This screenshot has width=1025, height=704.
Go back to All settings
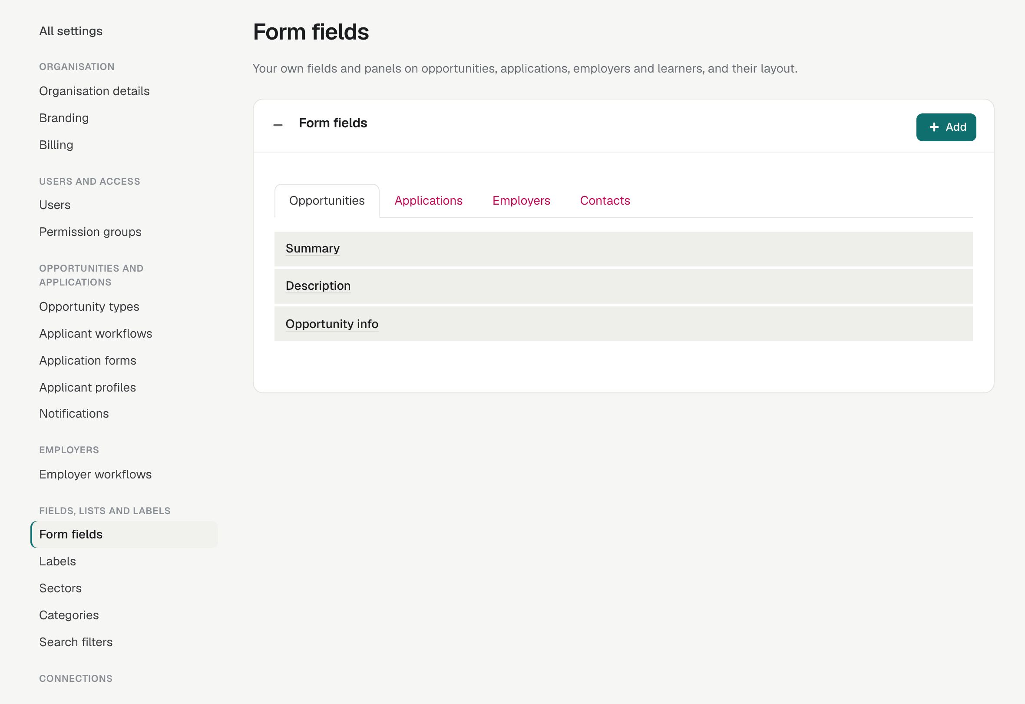tap(70, 31)
